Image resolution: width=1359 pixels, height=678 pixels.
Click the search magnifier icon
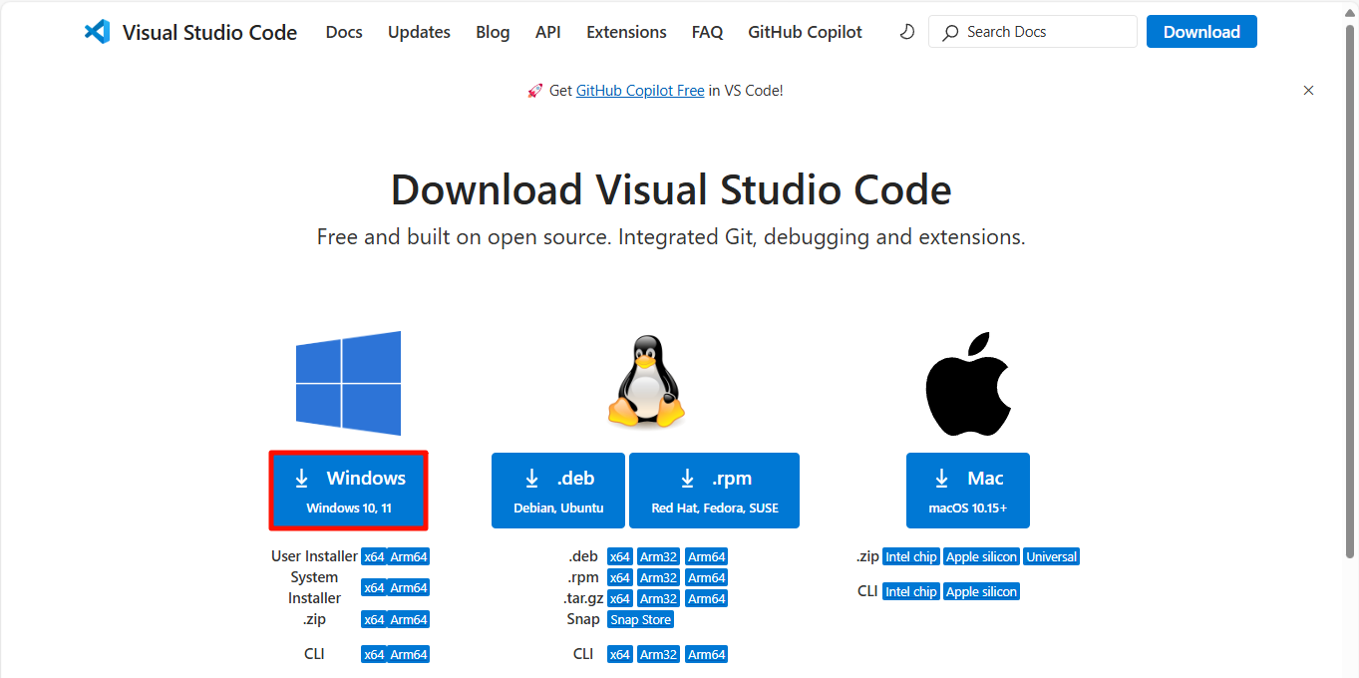950,31
